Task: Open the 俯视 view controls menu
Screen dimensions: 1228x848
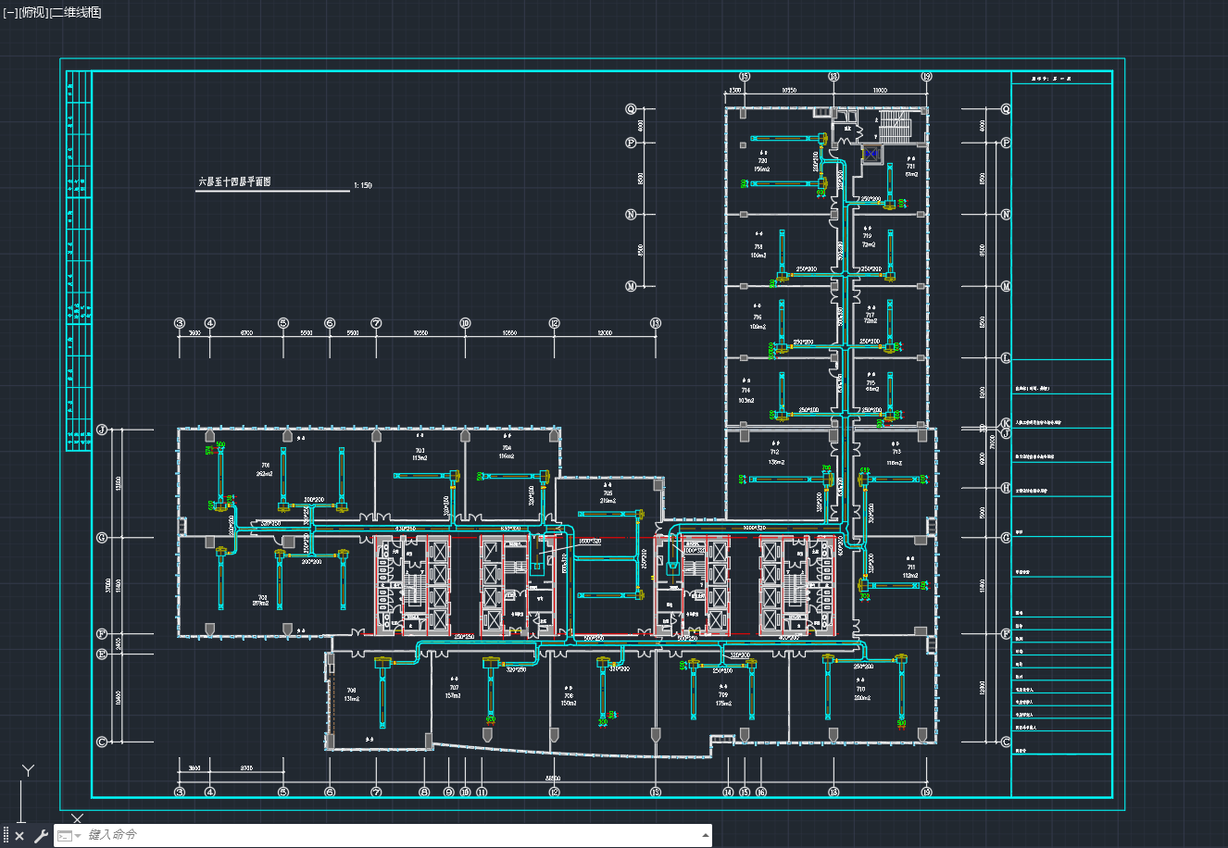Action: pos(32,12)
